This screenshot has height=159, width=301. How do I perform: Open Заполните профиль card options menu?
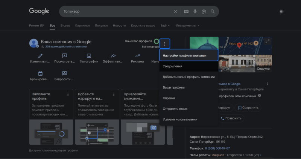68,94
